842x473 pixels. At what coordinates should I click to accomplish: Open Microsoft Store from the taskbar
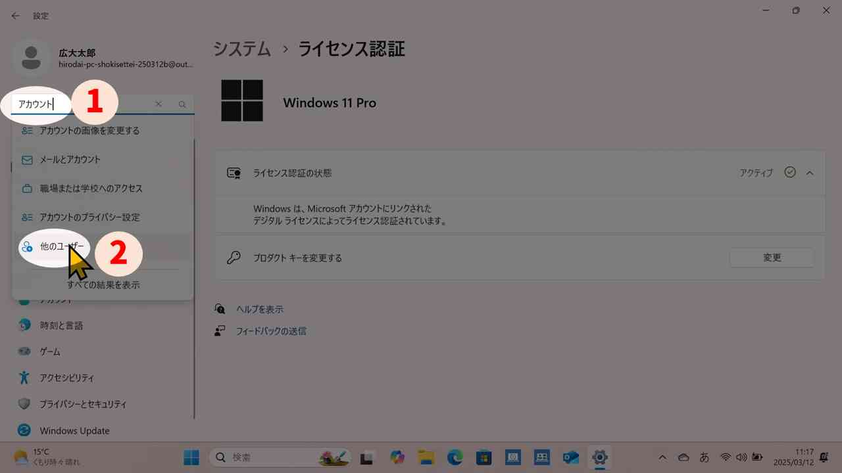483,457
